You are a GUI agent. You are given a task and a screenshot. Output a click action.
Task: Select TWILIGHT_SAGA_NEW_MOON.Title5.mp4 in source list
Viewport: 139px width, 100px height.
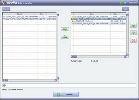tap(20, 19)
